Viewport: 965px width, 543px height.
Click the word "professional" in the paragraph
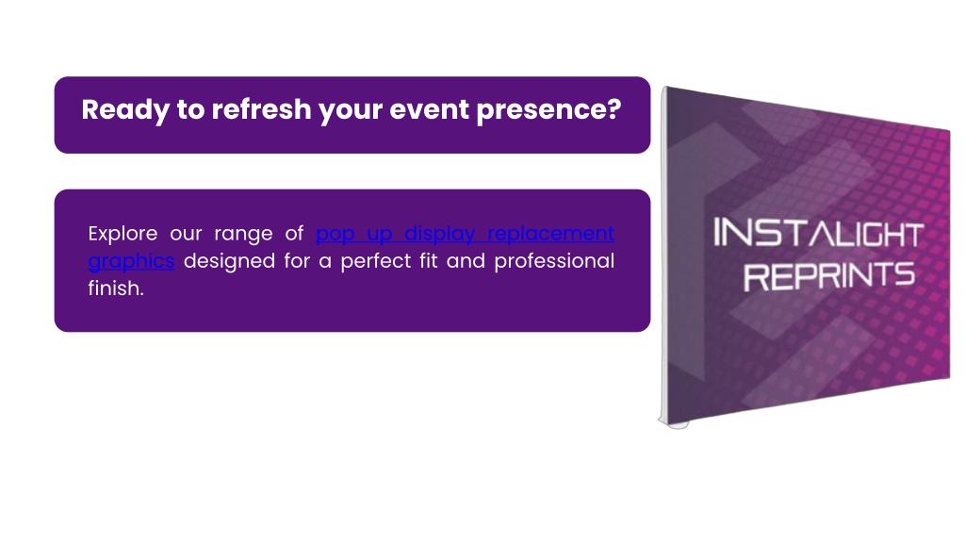tap(554, 261)
